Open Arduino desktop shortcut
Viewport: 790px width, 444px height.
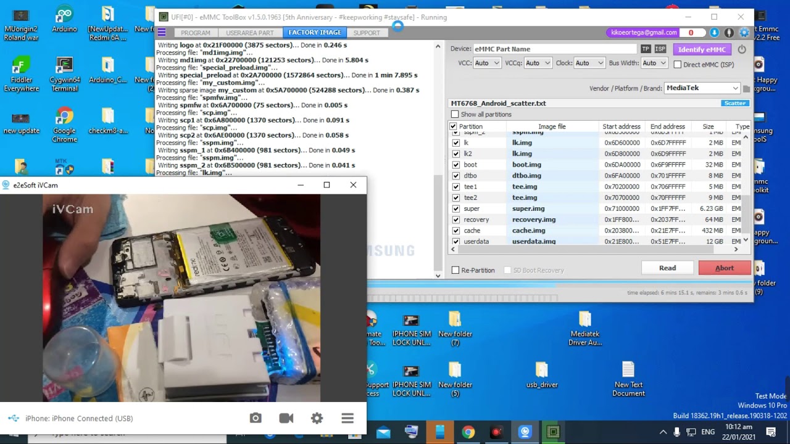click(64, 20)
